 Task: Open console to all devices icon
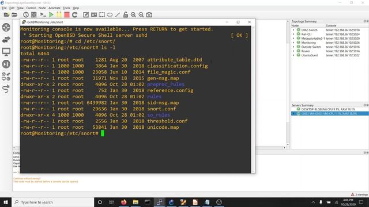pyautogui.click(x=43, y=15)
